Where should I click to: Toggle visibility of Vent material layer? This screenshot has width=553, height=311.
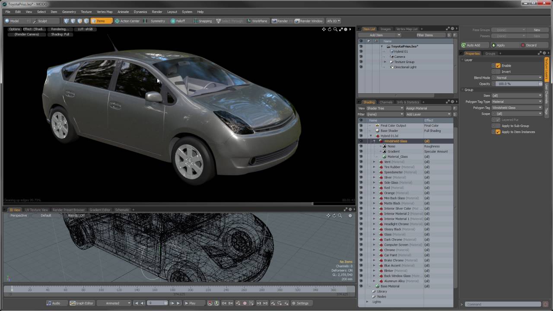click(361, 162)
